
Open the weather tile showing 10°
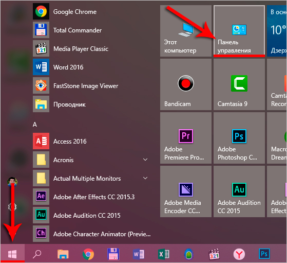click(277, 31)
